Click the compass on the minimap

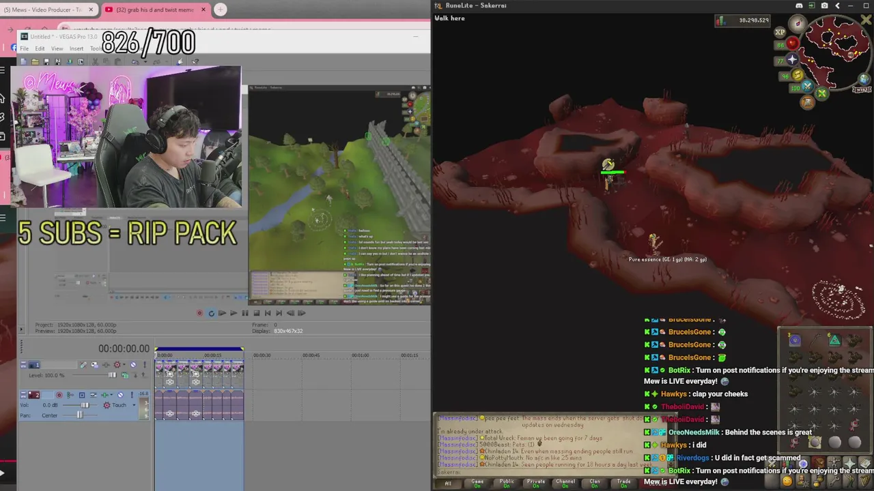tap(798, 25)
